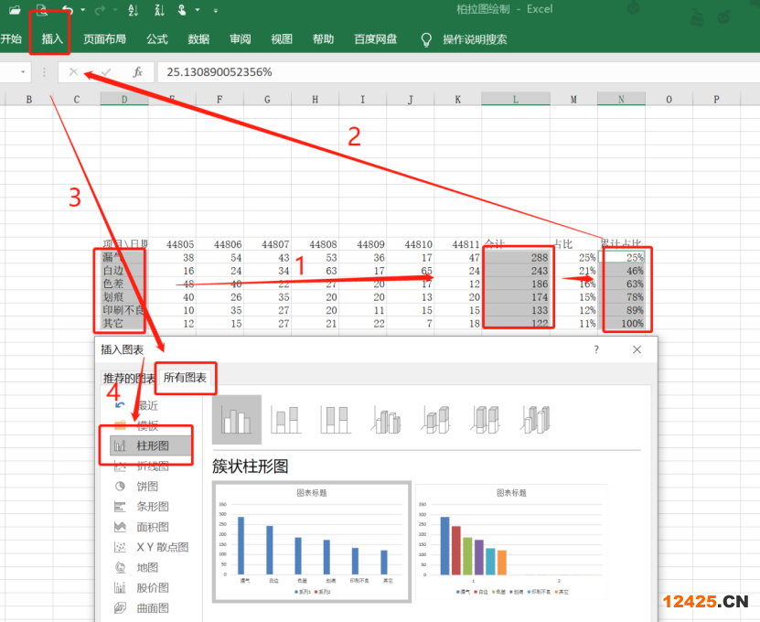This screenshot has width=760, height=622.
Task: Click the Undo arrow in quick access toolbar
Action: (67, 10)
